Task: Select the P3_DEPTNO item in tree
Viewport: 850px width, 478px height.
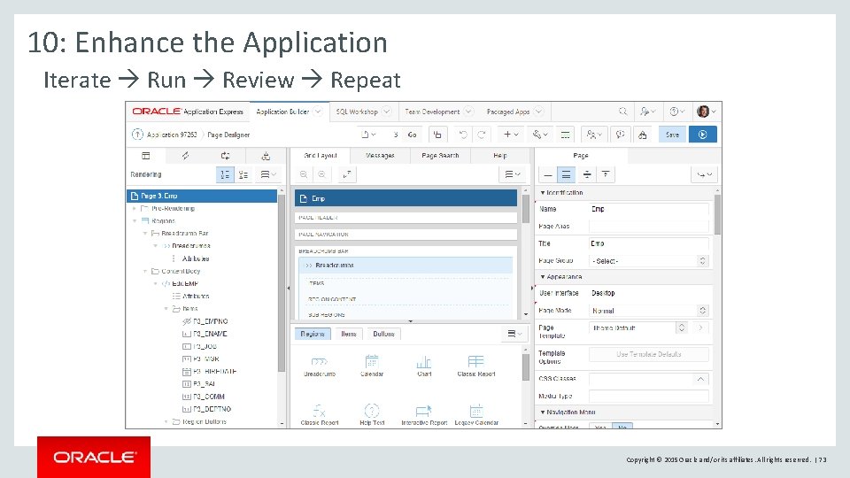Action: click(x=206, y=409)
